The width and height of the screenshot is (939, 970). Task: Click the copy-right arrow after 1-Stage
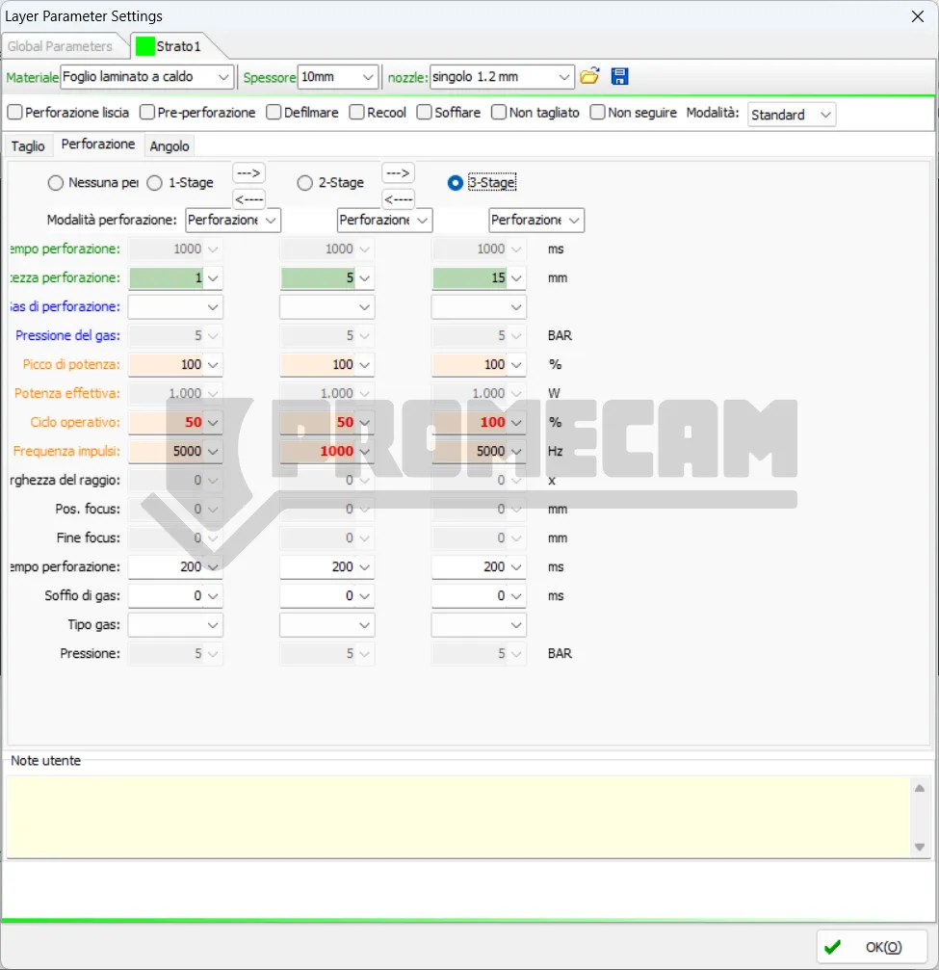point(248,173)
